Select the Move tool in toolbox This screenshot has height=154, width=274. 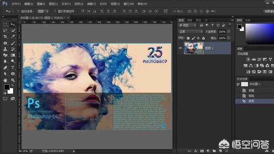click(13, 25)
